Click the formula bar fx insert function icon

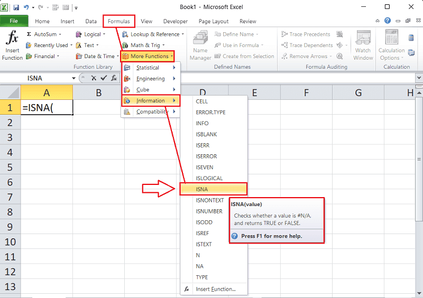pos(114,78)
